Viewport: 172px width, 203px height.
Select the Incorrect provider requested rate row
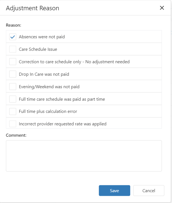coord(84,123)
